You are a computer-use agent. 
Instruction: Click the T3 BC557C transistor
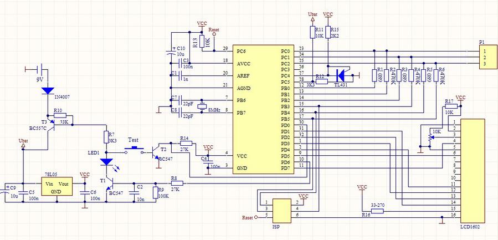(x=48, y=127)
